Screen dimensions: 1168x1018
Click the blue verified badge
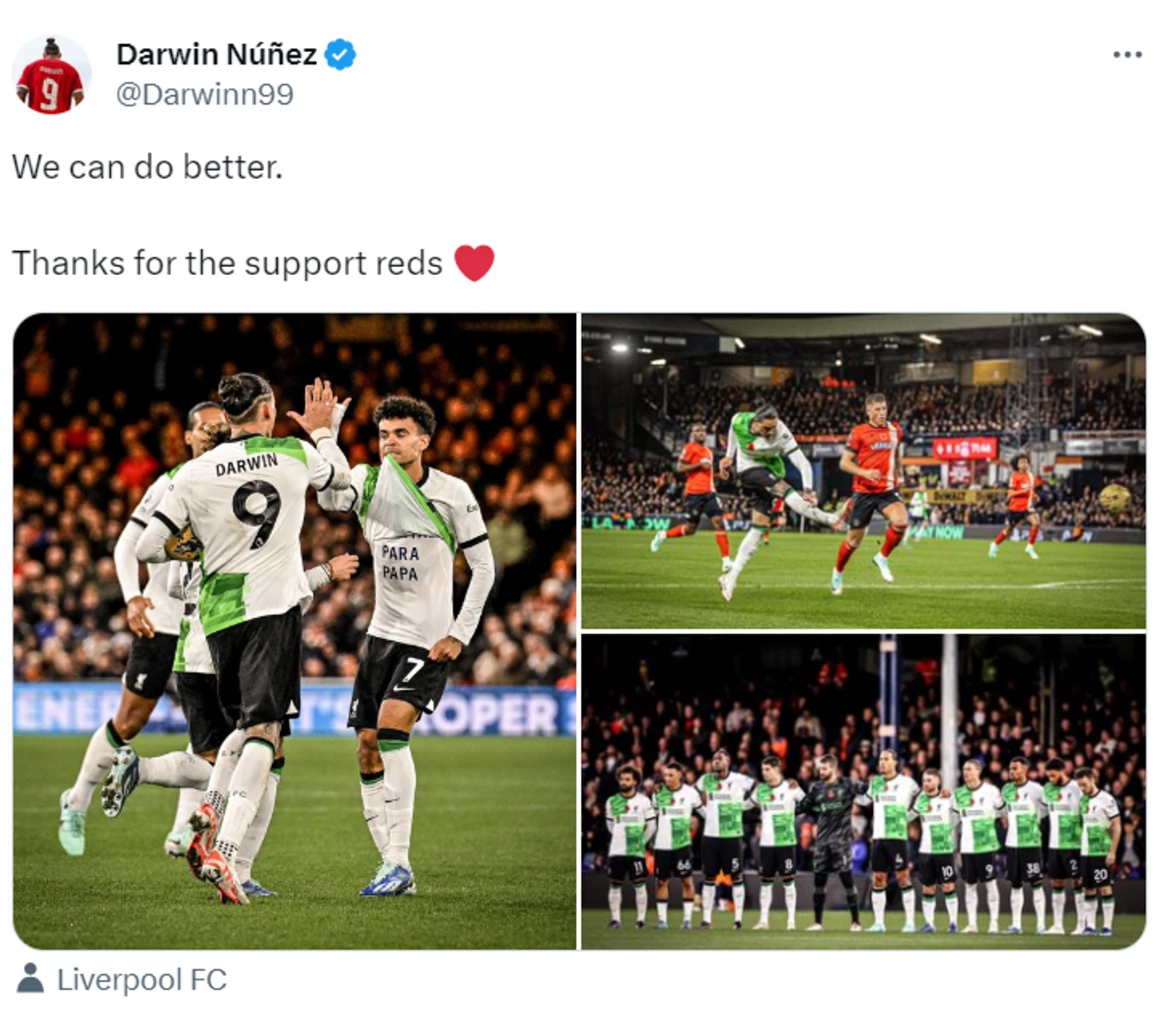pos(340,55)
